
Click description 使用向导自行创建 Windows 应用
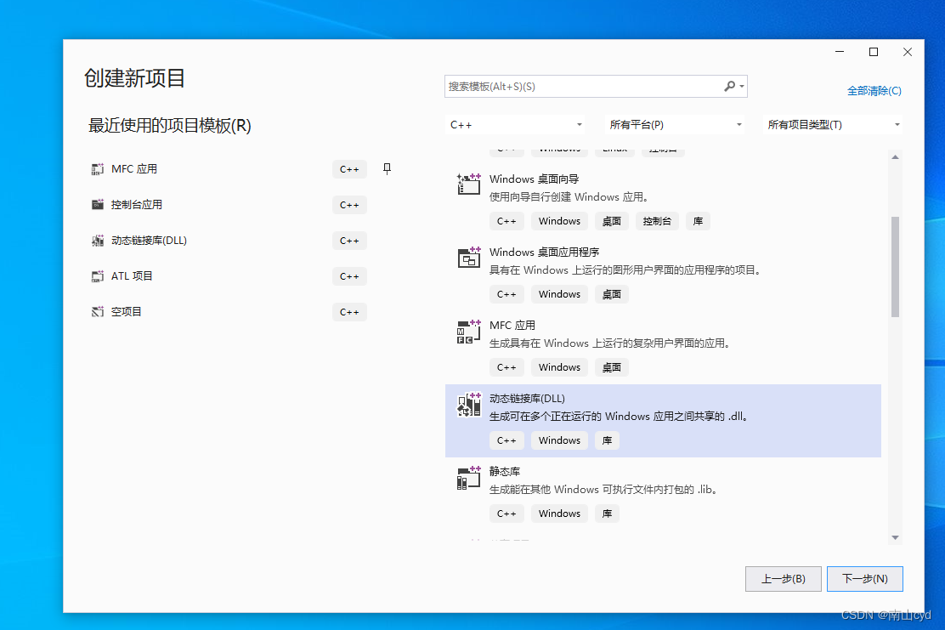[569, 197]
